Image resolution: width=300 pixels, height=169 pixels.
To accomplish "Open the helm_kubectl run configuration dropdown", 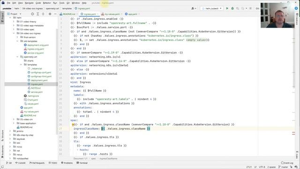I will click(x=211, y=8).
